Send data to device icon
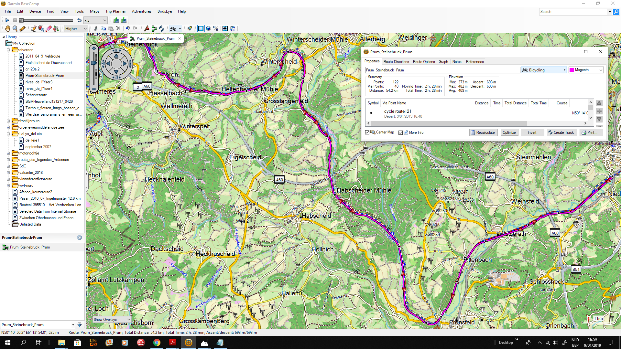The width and height of the screenshot is (621, 349). coord(116,20)
